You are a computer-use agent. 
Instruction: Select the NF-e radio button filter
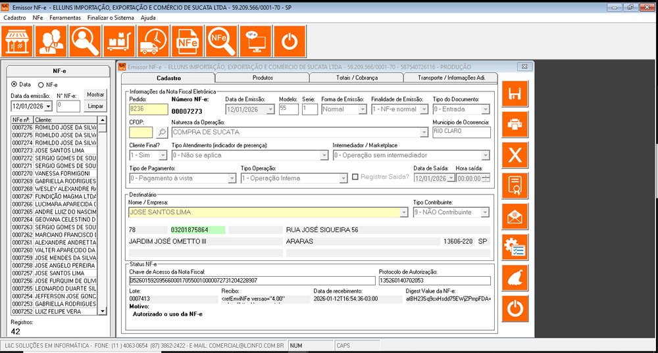click(x=41, y=85)
